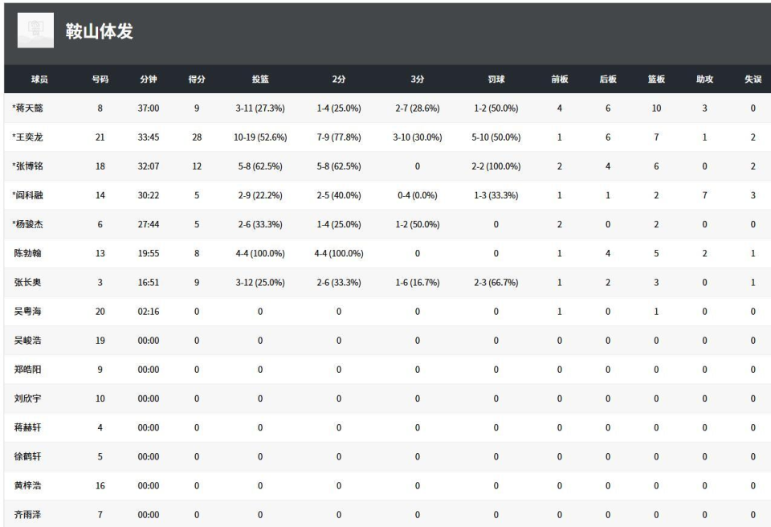Click 王奕龙's 28 points cell

[x=197, y=137]
